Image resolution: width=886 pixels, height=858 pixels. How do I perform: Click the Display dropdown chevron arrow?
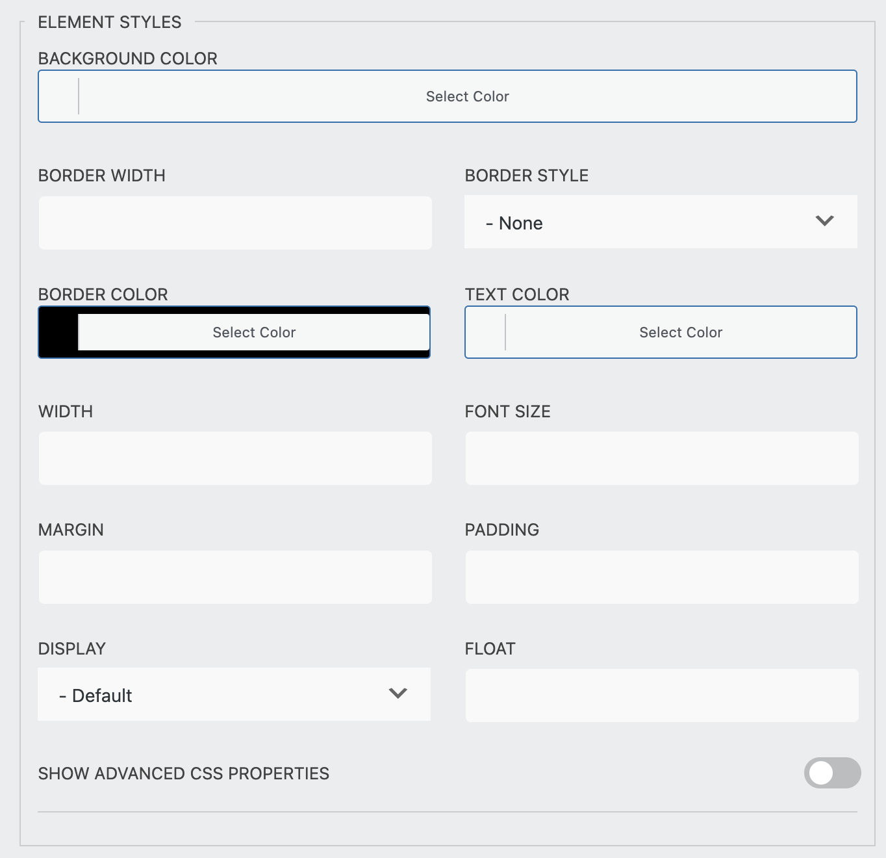click(399, 694)
